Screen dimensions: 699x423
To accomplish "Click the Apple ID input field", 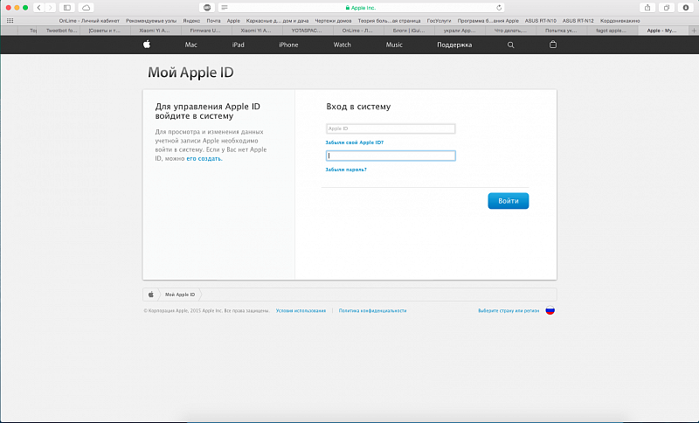I will click(x=391, y=128).
